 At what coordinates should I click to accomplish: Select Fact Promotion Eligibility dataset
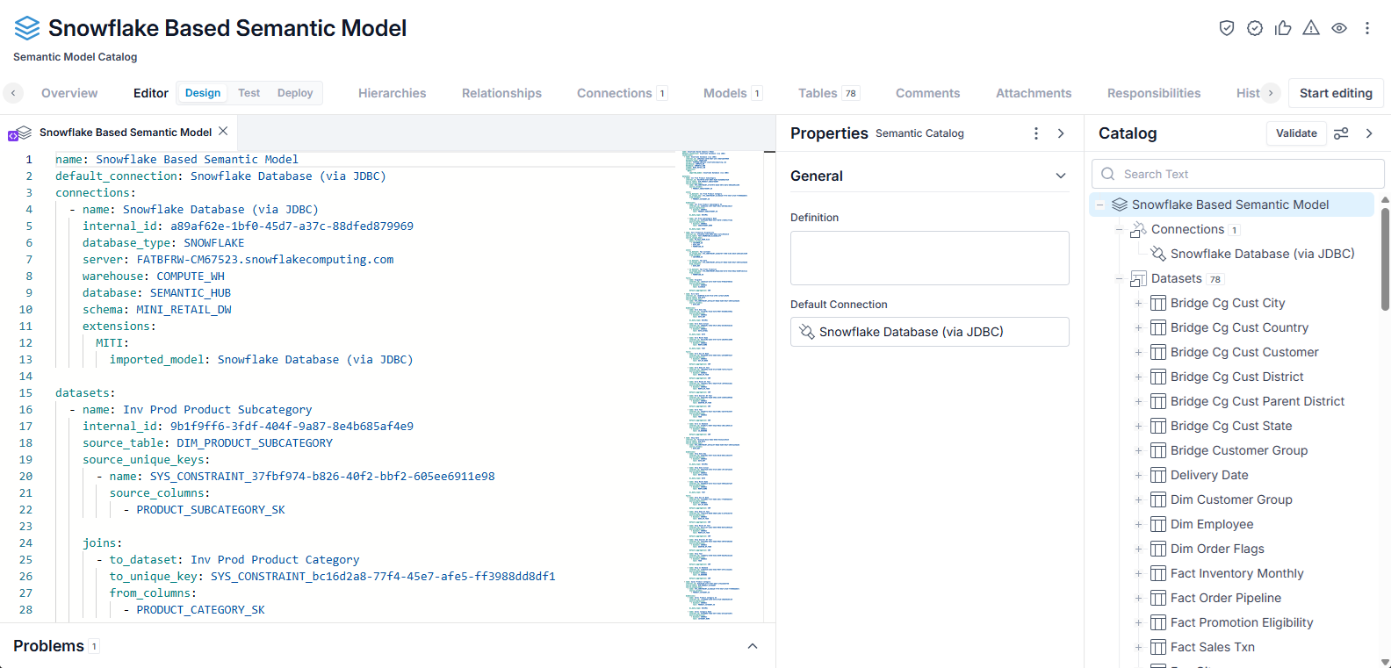(1242, 622)
